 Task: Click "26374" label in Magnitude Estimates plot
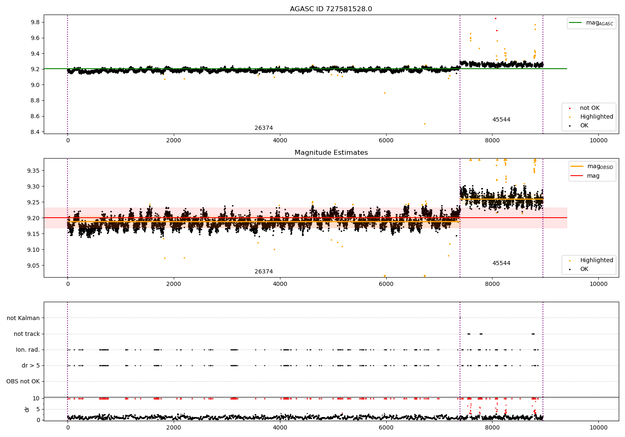pyautogui.click(x=264, y=272)
